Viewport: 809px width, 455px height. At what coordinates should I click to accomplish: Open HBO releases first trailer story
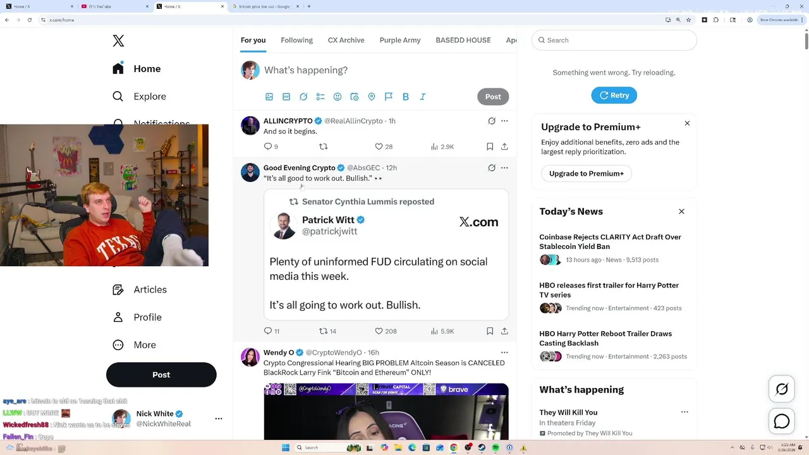click(x=609, y=290)
